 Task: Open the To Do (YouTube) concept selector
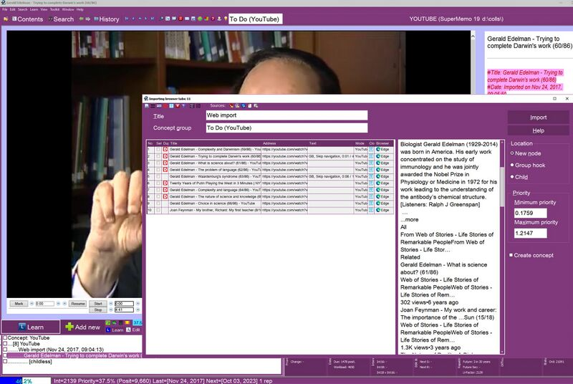tap(253, 19)
